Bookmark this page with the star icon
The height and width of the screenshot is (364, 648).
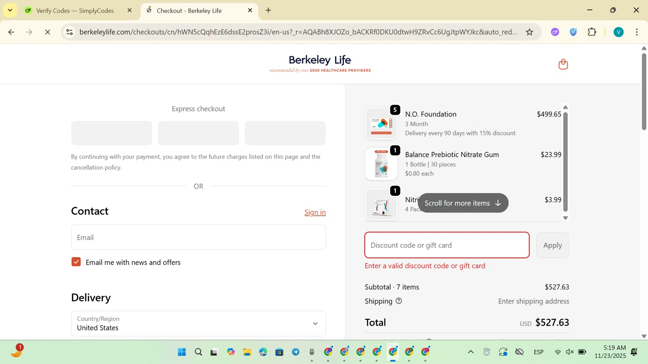(530, 32)
